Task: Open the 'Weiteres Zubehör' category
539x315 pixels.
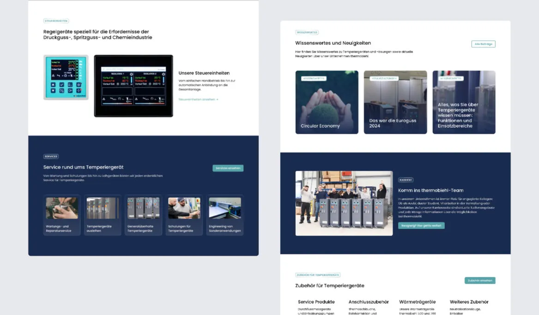Action: click(x=469, y=302)
